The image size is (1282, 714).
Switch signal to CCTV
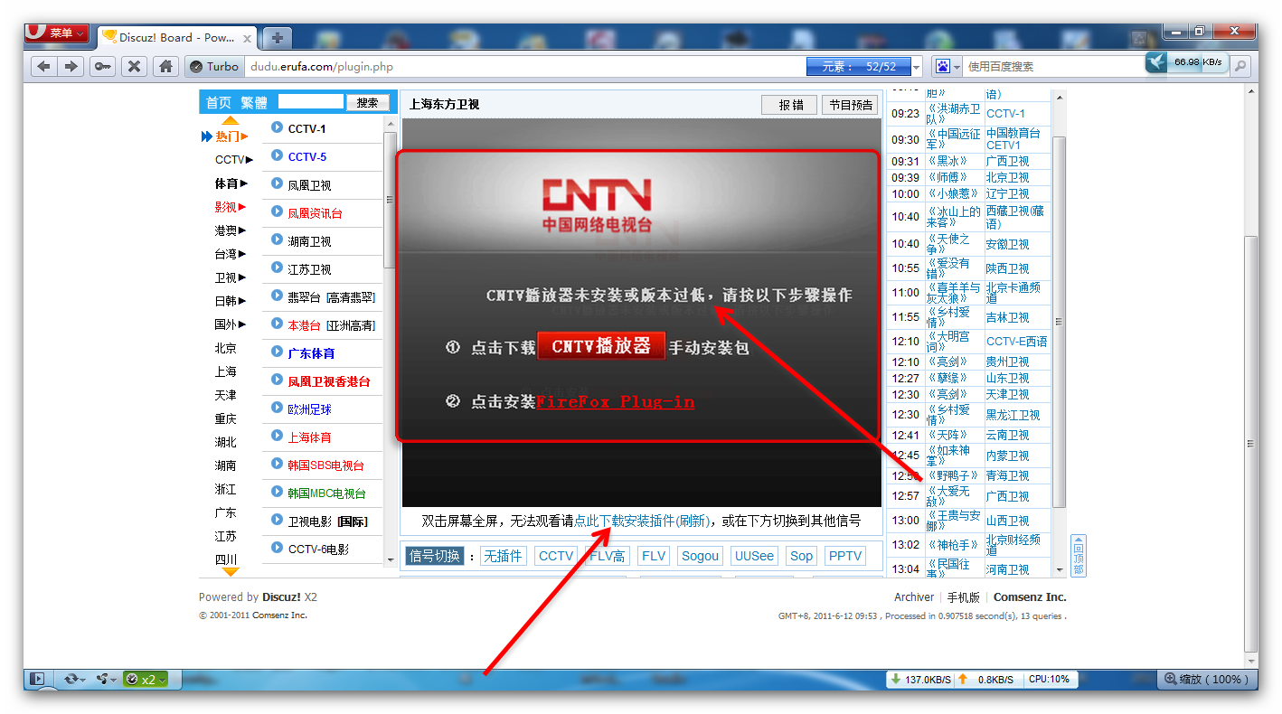tap(556, 556)
